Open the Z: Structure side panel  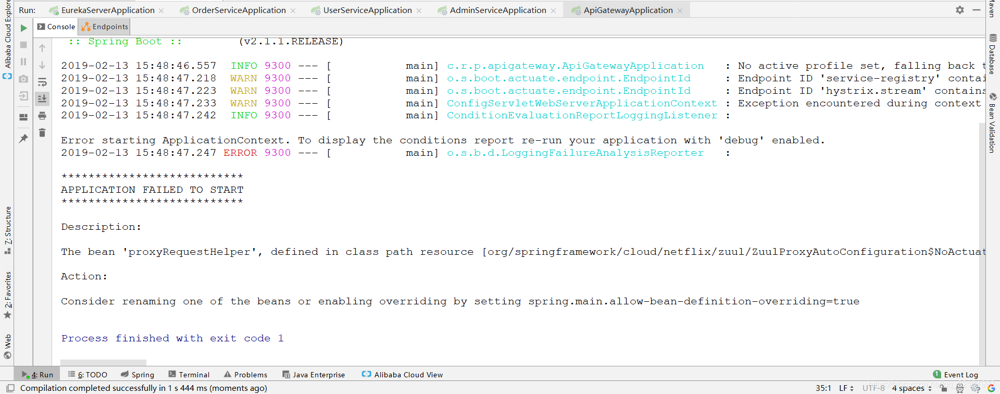(7, 229)
